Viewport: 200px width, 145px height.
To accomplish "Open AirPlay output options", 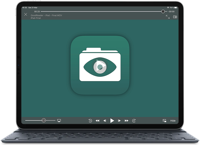I will (59, 120).
